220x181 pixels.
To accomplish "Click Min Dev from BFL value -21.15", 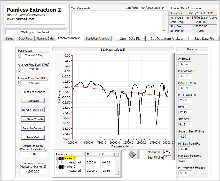I will click(x=185, y=149).
